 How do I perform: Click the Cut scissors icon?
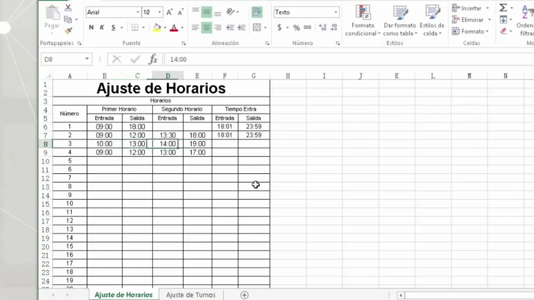pos(68,8)
